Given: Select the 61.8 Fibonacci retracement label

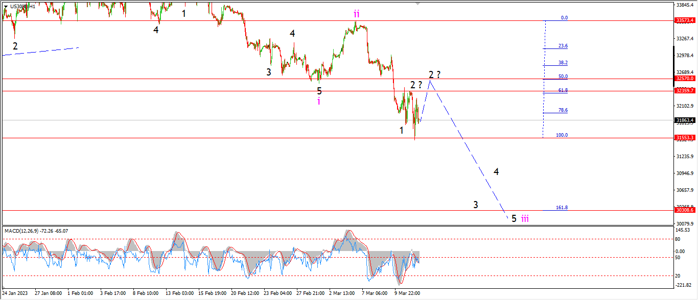Looking at the screenshot, I should coord(563,90).
